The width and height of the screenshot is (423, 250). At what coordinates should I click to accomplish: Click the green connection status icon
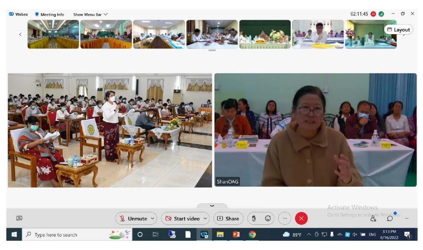381,14
